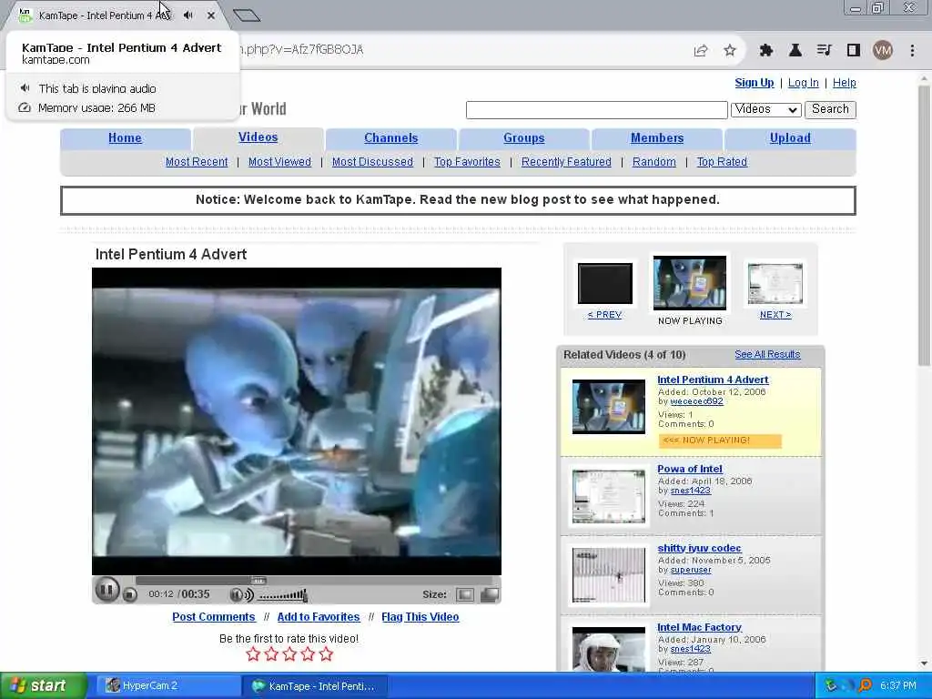
Task: Open a new tab
Action: tap(247, 15)
